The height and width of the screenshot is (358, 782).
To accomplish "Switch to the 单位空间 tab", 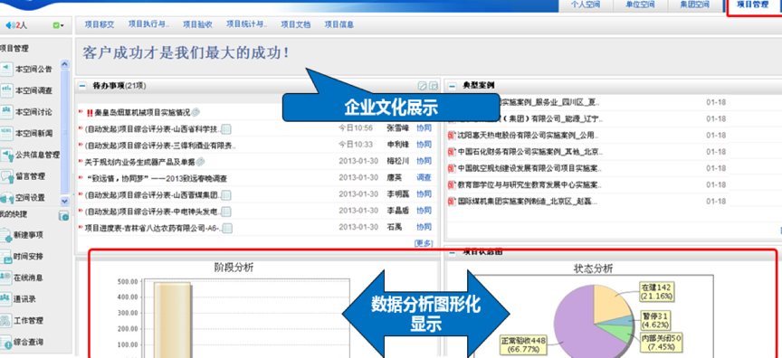I will [640, 5].
